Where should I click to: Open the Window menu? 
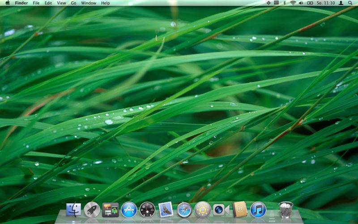coord(89,3)
